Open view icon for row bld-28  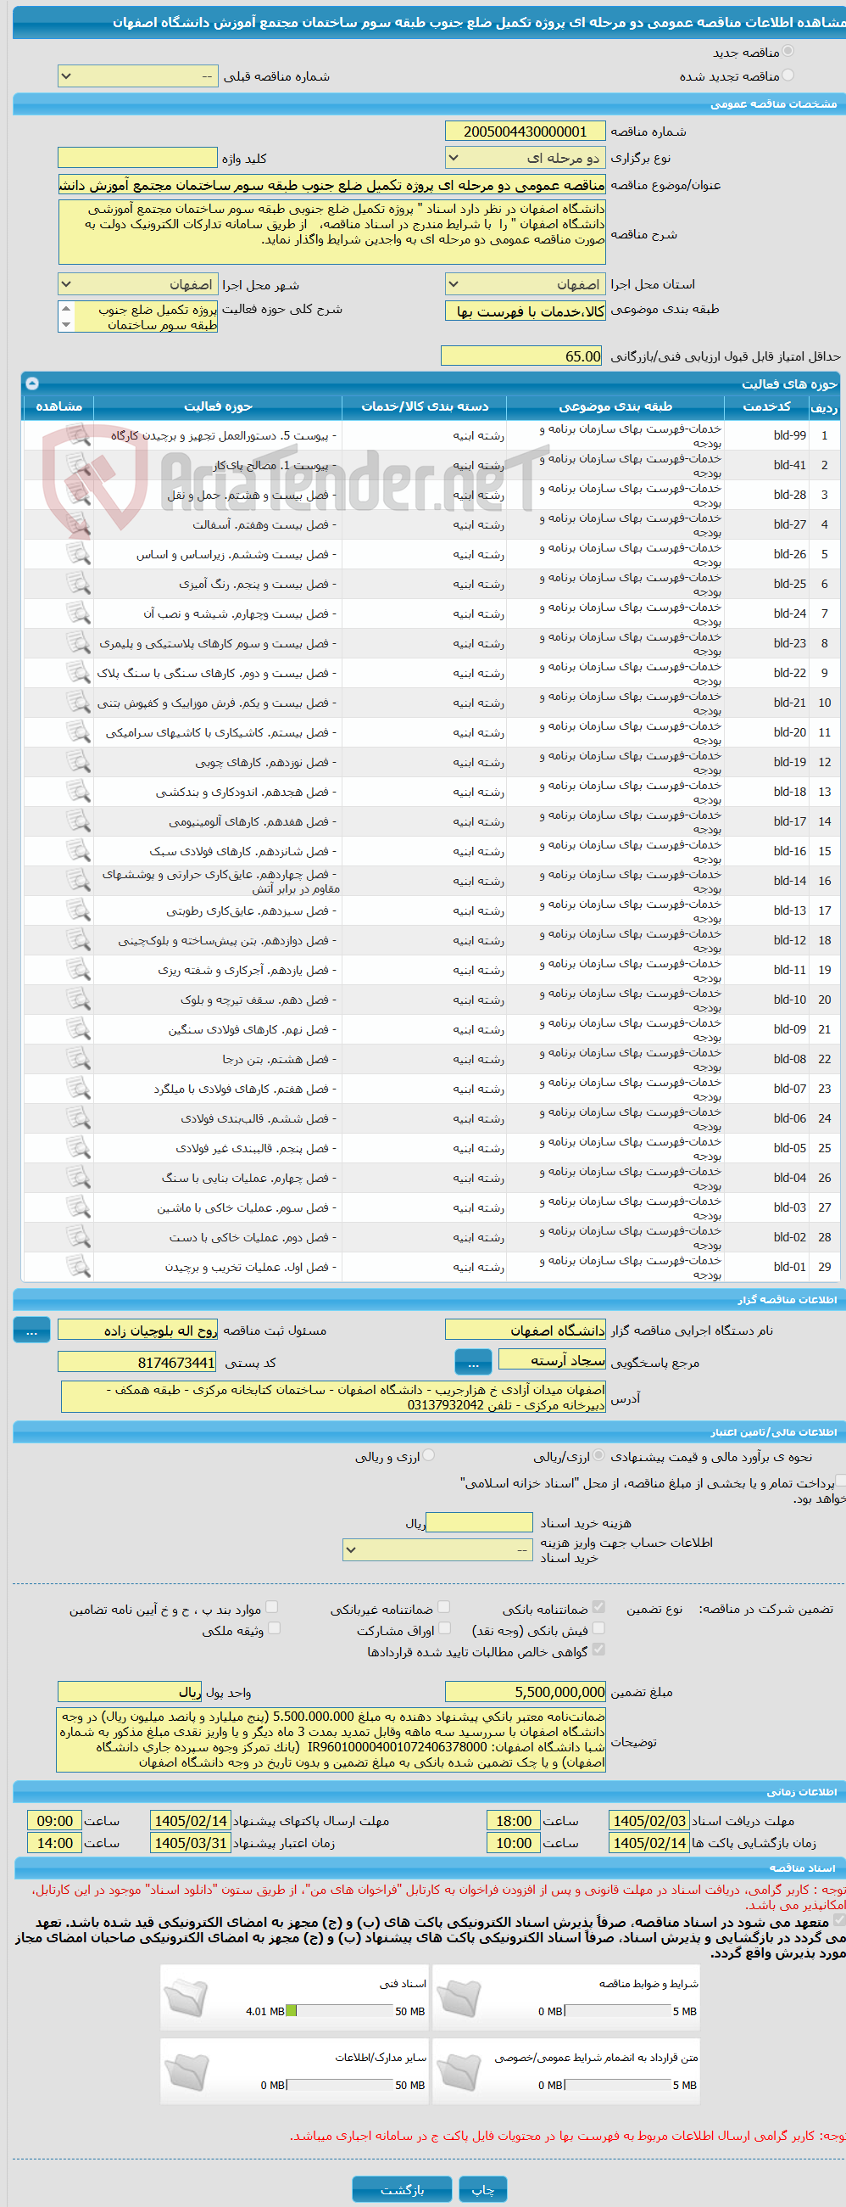click(x=78, y=496)
